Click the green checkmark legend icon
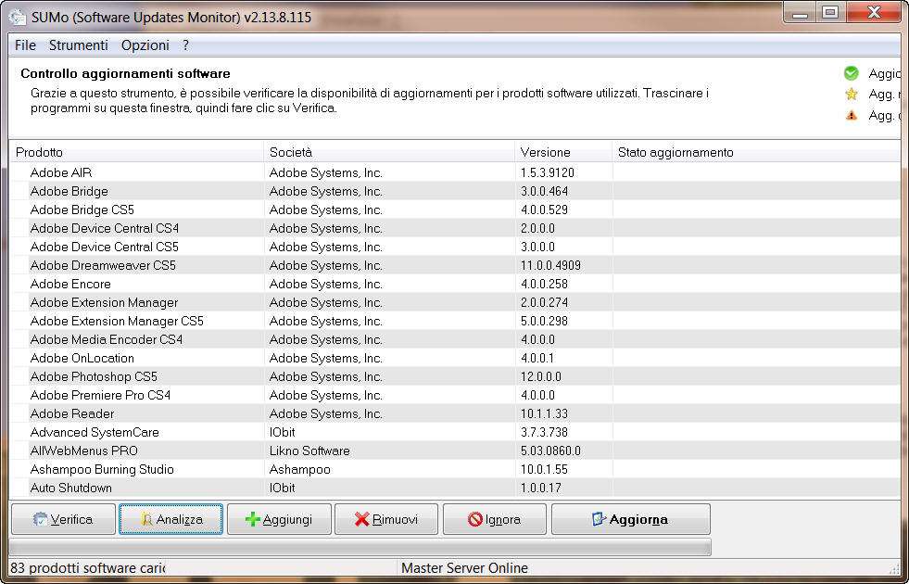 (851, 73)
